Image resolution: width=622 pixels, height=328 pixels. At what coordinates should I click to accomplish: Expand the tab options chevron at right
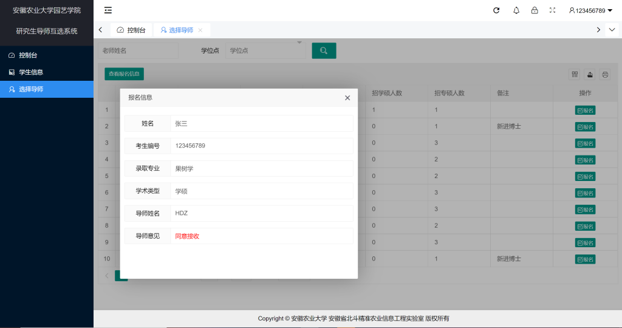pos(612,30)
